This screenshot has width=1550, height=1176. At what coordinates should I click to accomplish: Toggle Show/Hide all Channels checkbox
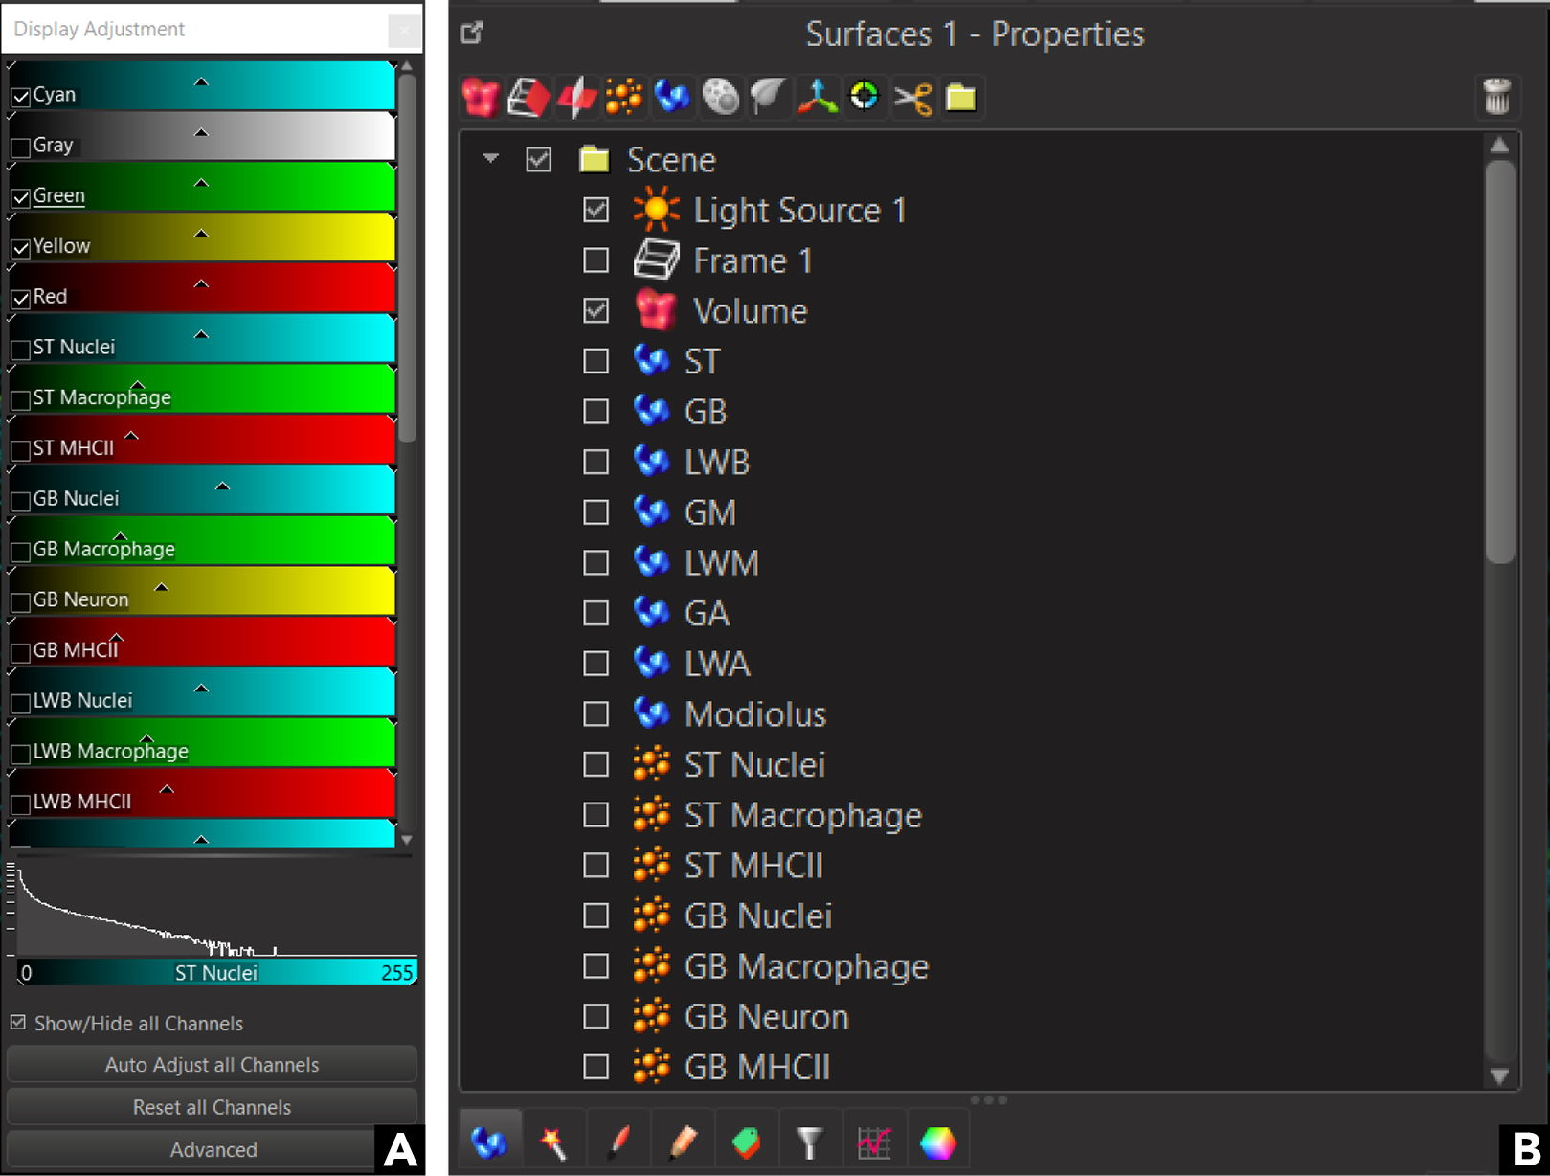(18, 1023)
